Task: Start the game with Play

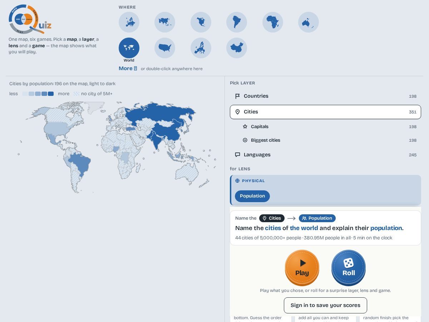Action: [302, 267]
